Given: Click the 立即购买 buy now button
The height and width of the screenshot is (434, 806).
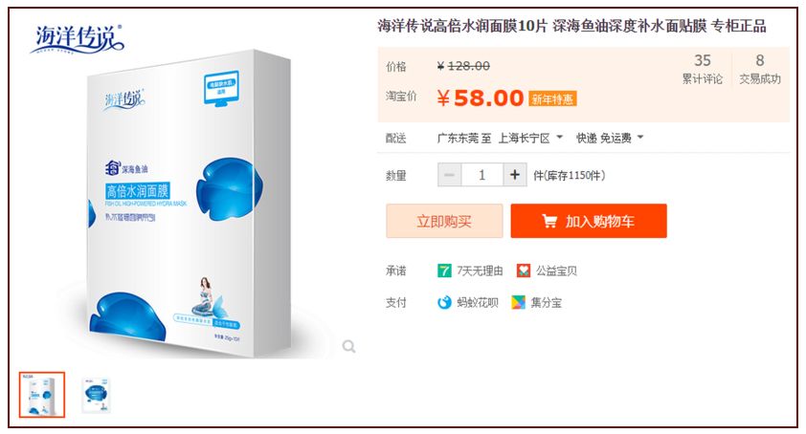Looking at the screenshot, I should point(444,222).
